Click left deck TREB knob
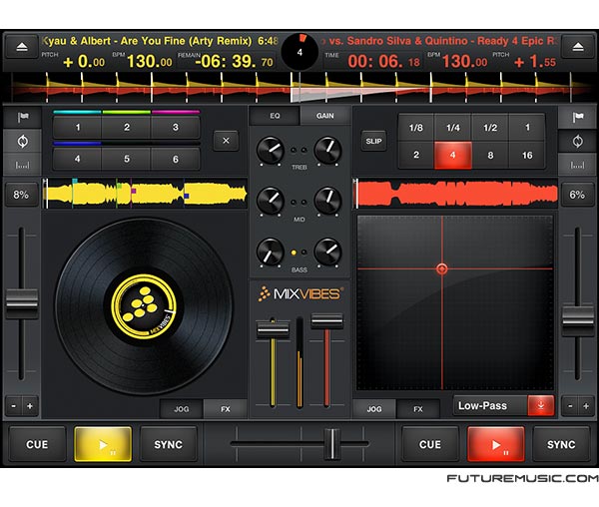 tap(271, 151)
